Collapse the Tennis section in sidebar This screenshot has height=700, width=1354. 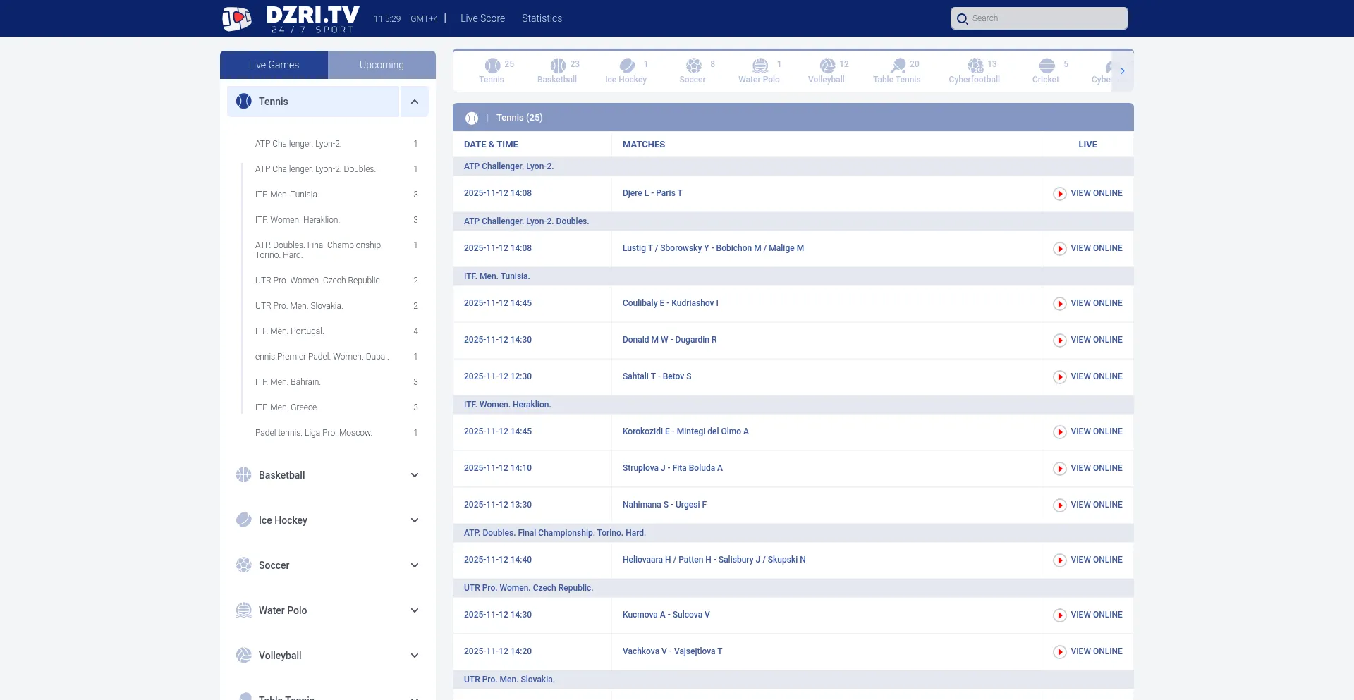pos(415,102)
